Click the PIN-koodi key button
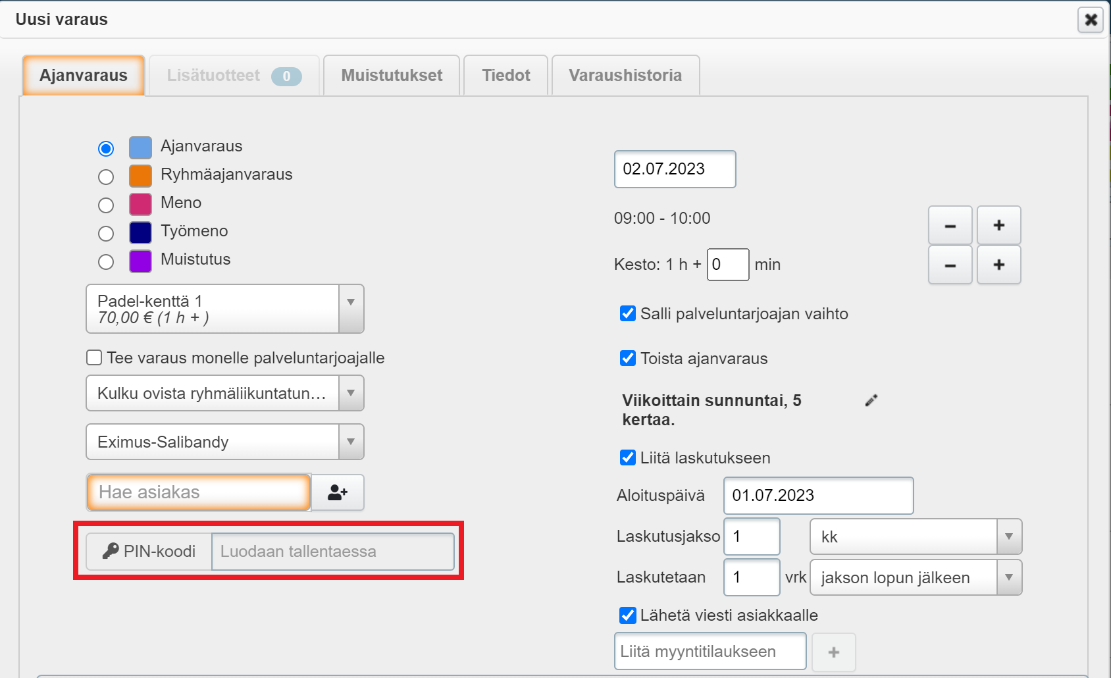 point(149,552)
